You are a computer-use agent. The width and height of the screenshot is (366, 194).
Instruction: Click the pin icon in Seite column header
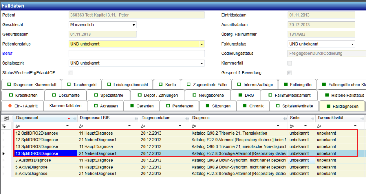click(x=312, y=118)
